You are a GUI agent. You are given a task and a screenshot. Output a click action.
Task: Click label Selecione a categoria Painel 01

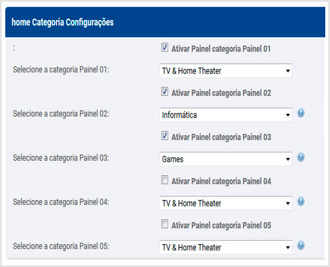(61, 69)
